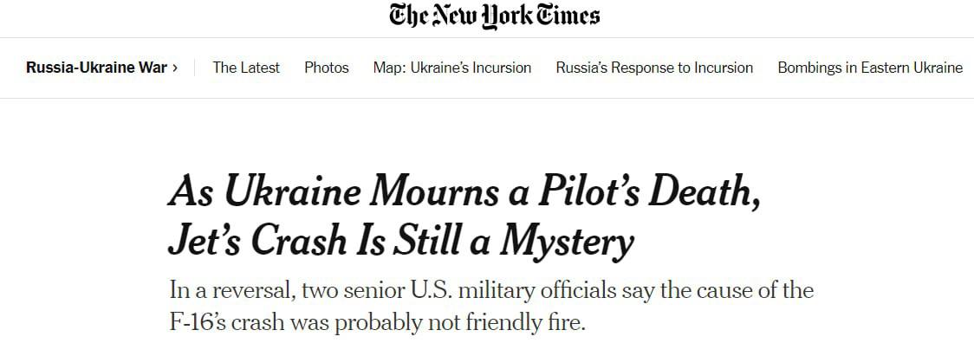Open Bombings in Eastern Ukraine
Image resolution: width=974 pixels, height=356 pixels.
(870, 68)
